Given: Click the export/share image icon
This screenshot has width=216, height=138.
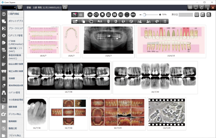Looking at the screenshot, I should pos(75,21).
